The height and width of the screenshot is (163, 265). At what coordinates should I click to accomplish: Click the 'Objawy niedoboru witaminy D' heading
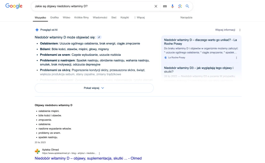(x=54, y=105)
